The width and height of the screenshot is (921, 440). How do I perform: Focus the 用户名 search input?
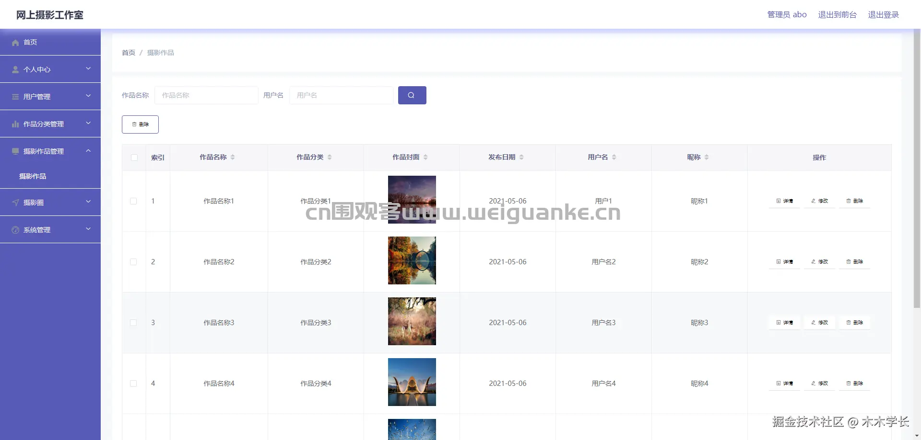pos(342,95)
